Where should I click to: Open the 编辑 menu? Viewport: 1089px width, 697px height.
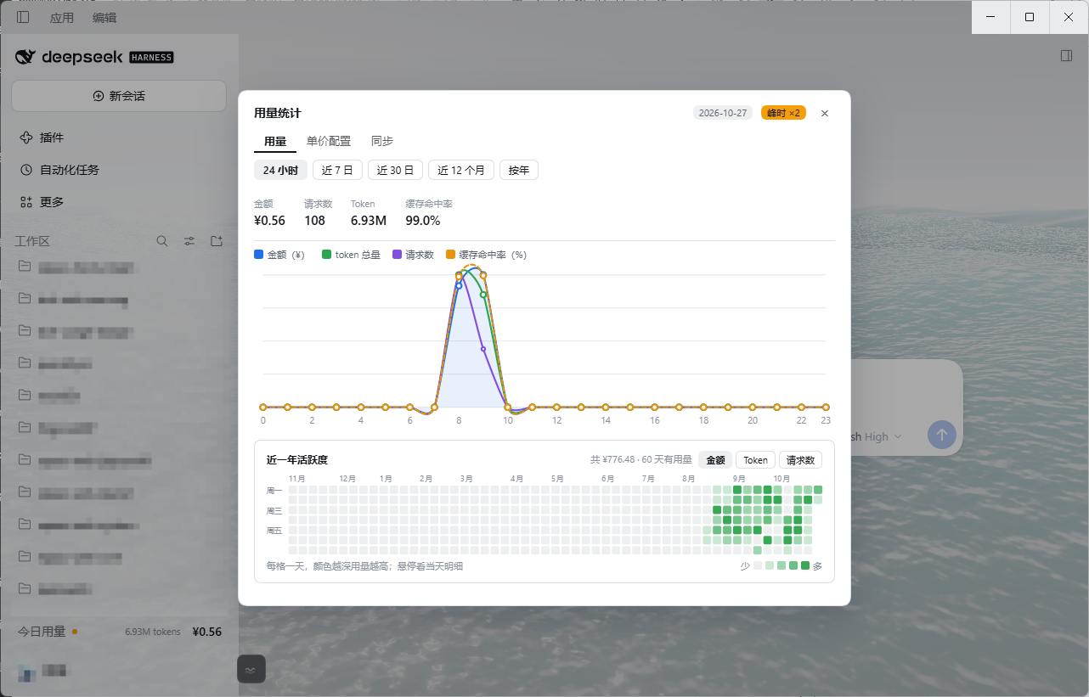pos(104,17)
